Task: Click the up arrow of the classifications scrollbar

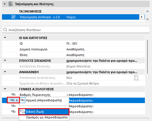Action: [x=147, y=11]
